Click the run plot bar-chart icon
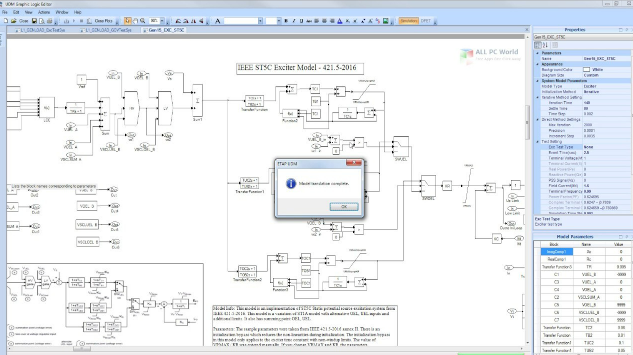The width and height of the screenshot is (633, 355). (89, 21)
